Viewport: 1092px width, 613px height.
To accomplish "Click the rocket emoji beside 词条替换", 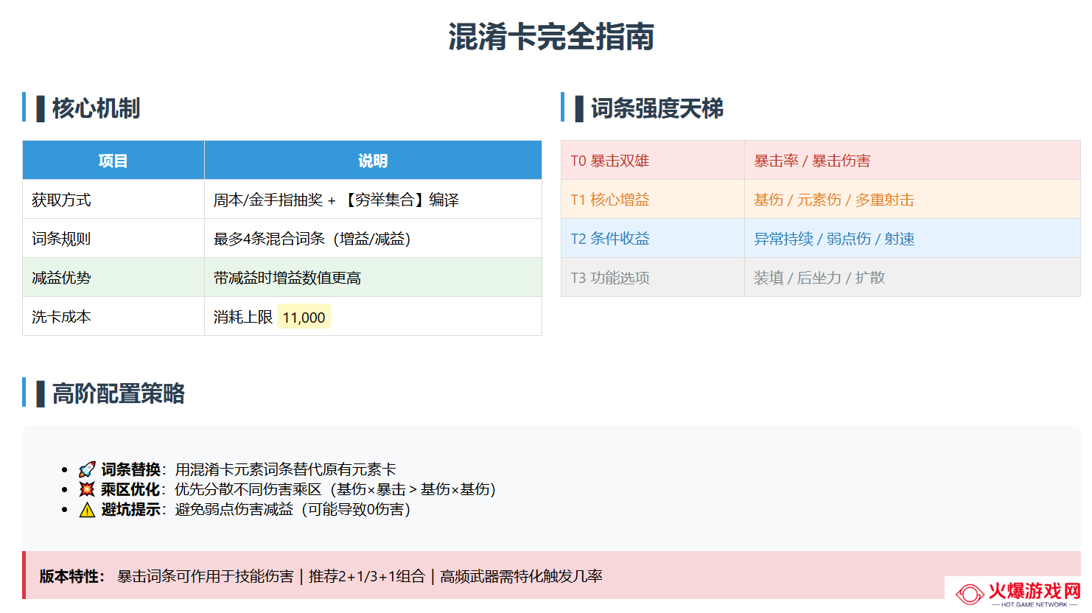I will click(x=87, y=469).
